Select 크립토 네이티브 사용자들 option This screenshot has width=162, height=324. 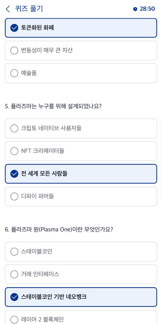point(81,128)
